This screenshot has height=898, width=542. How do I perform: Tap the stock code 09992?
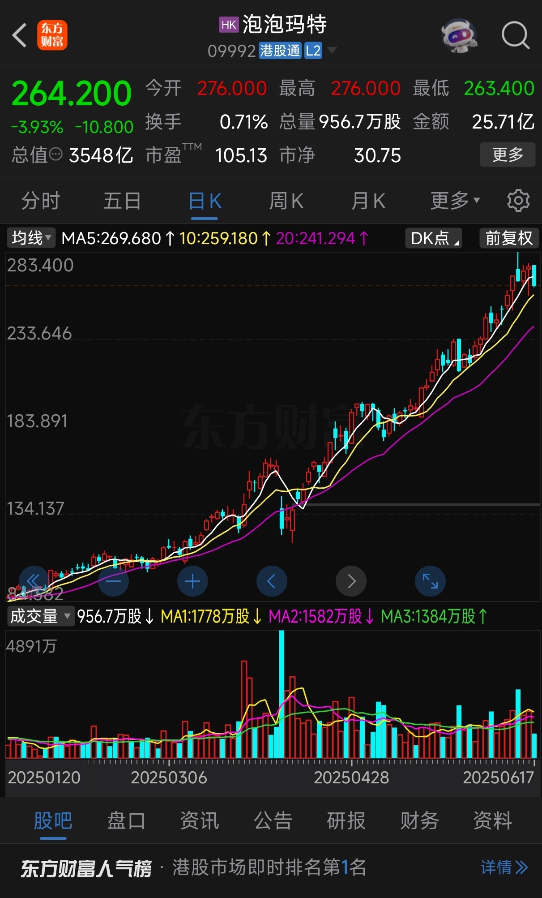[x=231, y=51]
